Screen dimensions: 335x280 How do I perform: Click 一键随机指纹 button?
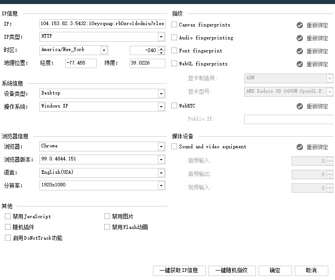232,271
